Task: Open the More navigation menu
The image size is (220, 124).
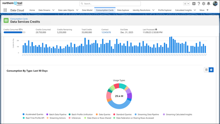Action: coord(204,10)
